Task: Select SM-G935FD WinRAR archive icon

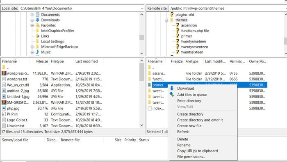Action: [4, 102]
